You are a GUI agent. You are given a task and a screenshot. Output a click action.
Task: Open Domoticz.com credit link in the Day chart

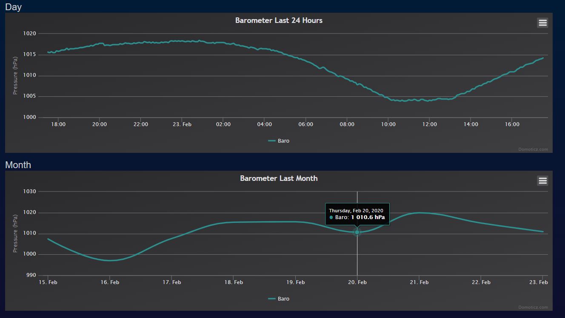point(533,149)
